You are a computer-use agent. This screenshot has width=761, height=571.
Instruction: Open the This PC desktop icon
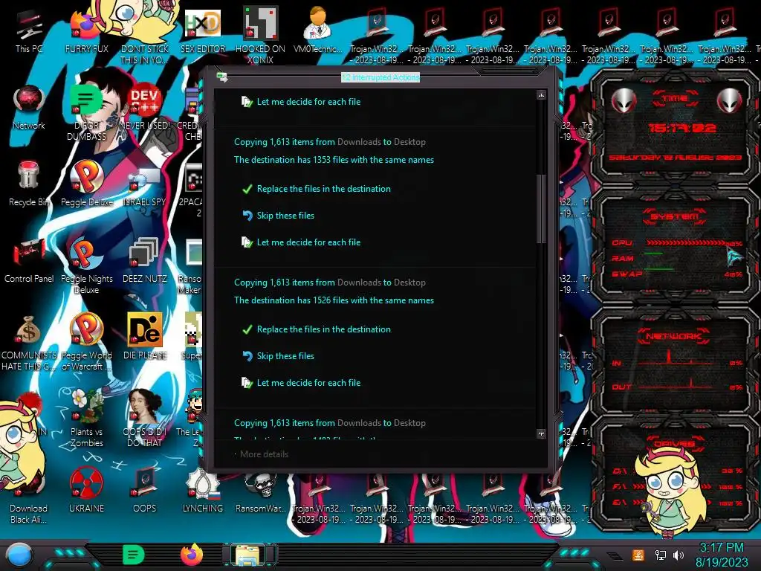click(x=29, y=31)
